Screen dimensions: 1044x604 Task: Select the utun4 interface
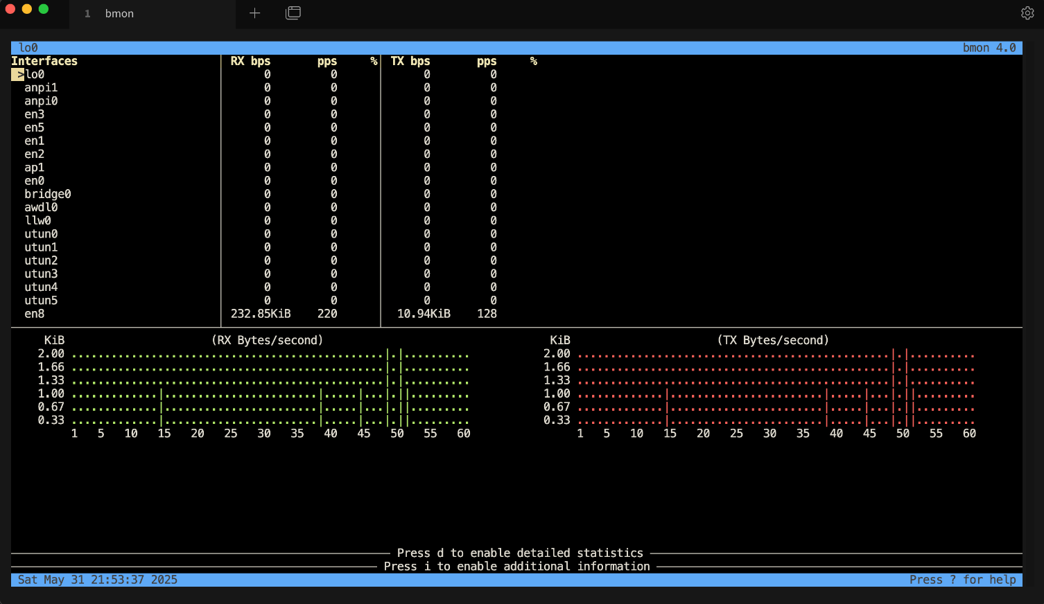point(41,287)
